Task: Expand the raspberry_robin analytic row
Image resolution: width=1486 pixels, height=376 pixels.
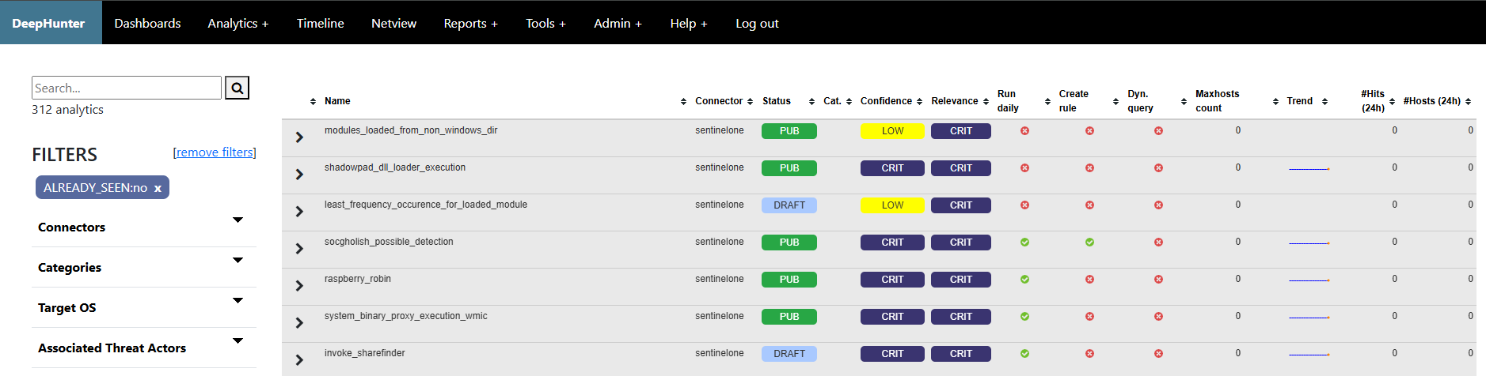Action: [299, 286]
